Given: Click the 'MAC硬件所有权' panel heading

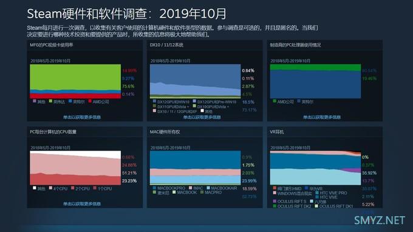Looking at the screenshot, I should point(165,132).
